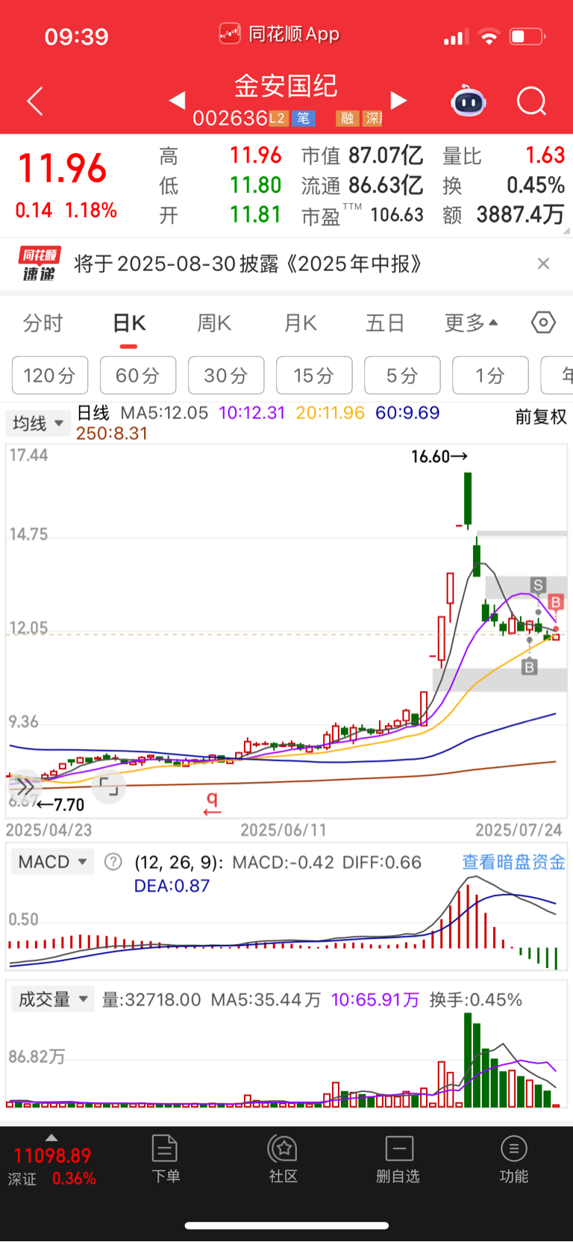Tap the 10:65.91万 volume average label

tap(375, 1000)
